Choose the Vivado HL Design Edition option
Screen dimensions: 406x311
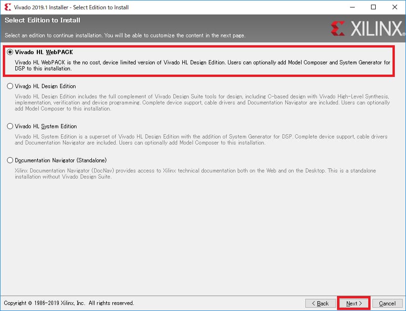10,86
